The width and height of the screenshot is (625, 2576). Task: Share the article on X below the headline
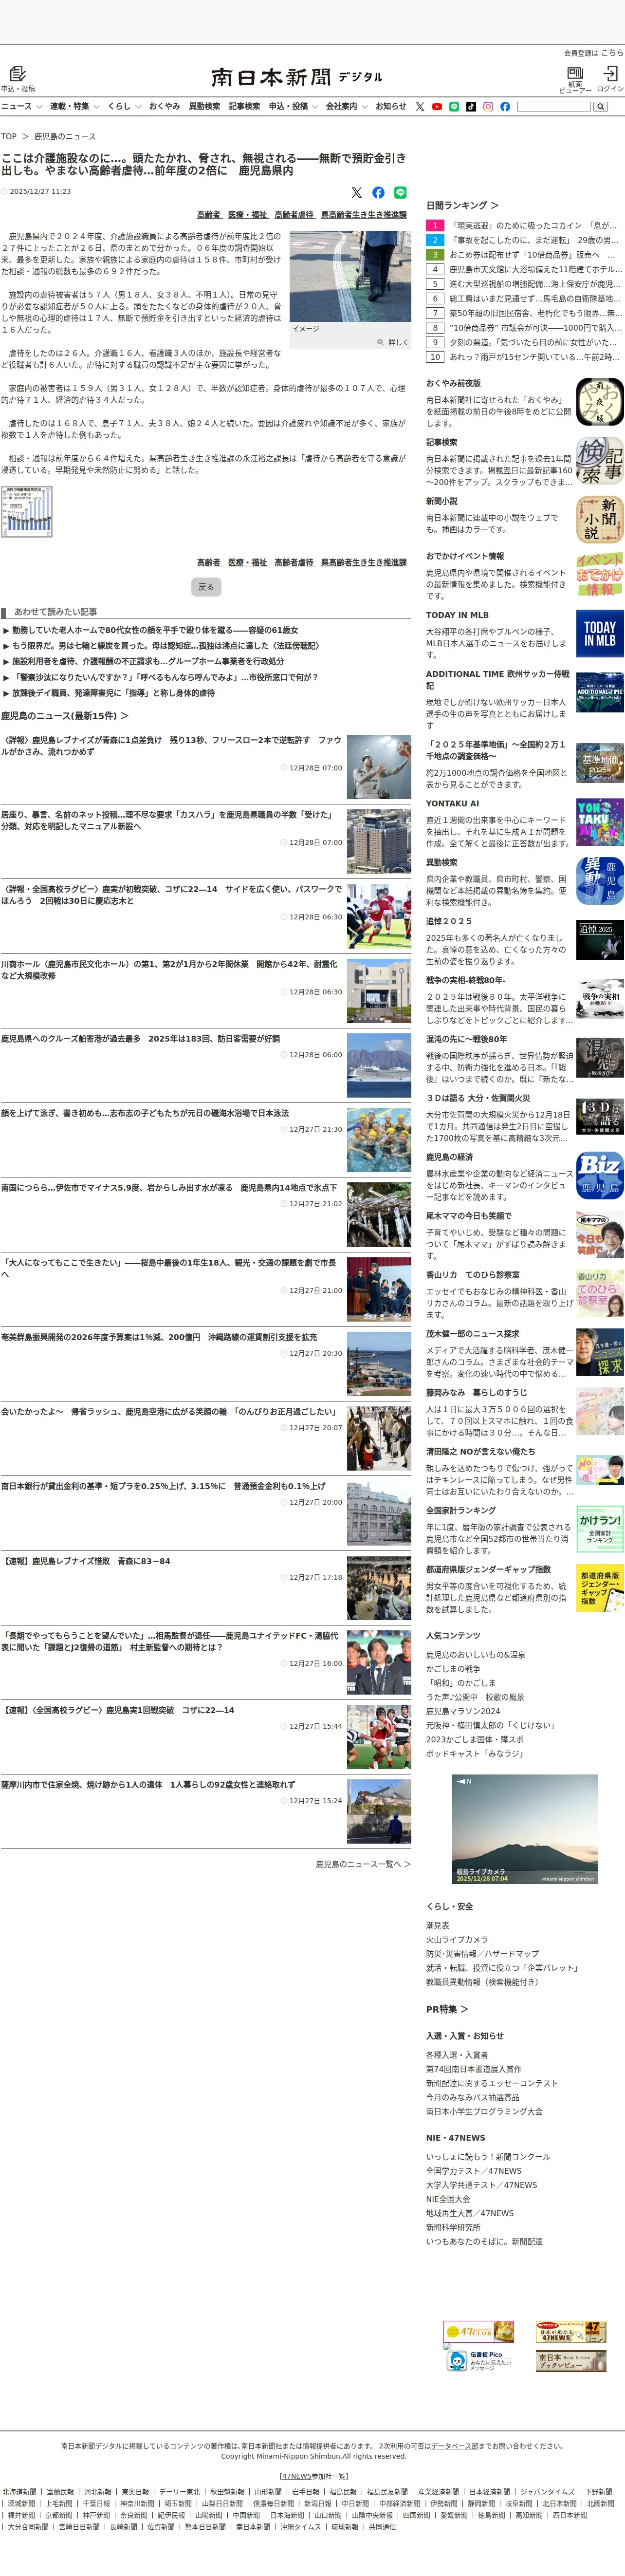pos(357,192)
